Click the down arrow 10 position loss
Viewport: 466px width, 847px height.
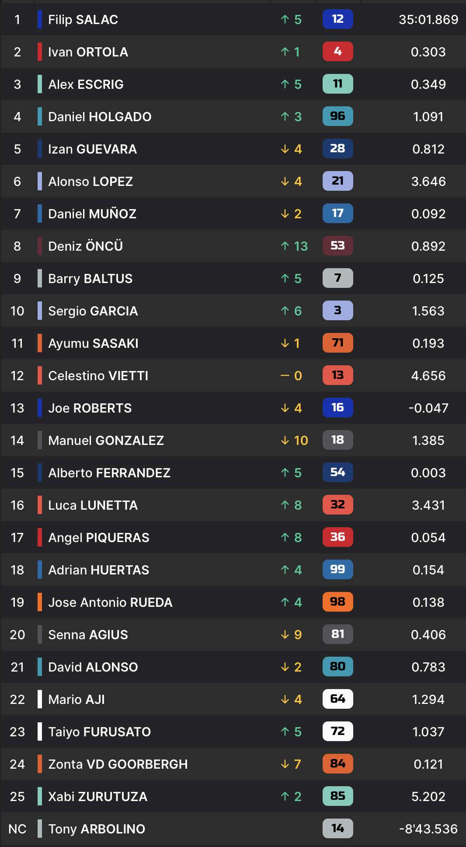pyautogui.click(x=294, y=441)
